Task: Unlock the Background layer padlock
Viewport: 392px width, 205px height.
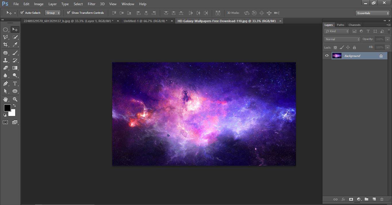Action: 381,55
